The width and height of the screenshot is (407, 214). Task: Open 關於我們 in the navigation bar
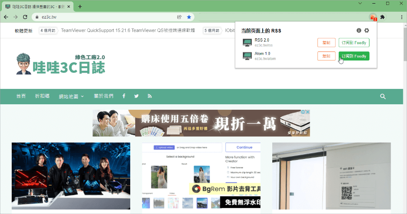104,96
